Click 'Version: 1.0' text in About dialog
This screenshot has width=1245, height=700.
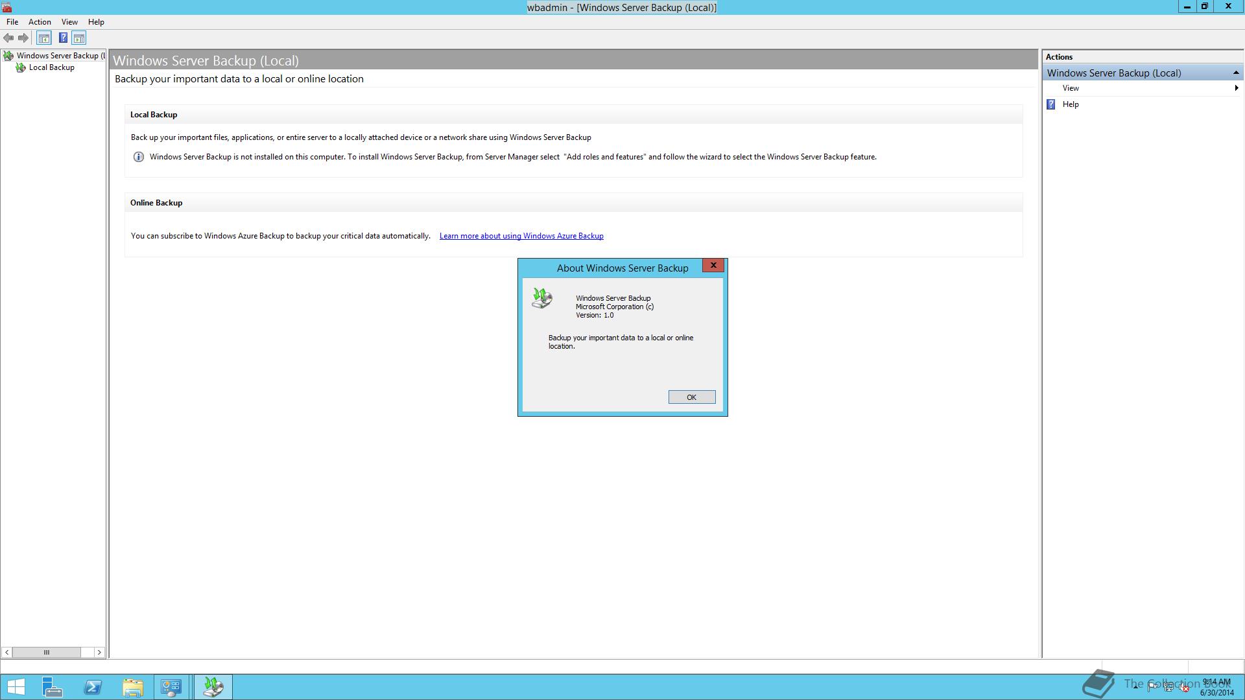pos(595,315)
